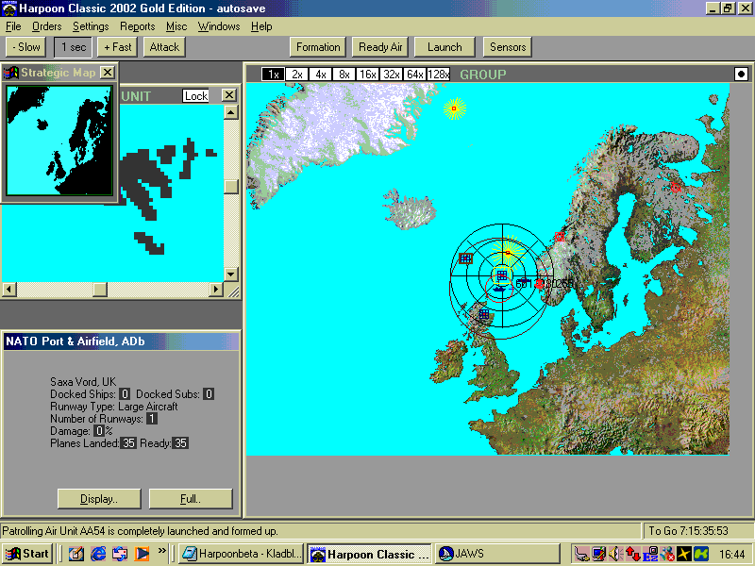Screen dimensions: 755x566
Task: Launch the media player quick launch icon
Action: (x=143, y=554)
